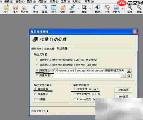Click the 影楼 (Studio) toolbar icon
Screen dimensions: 143x120
[130, 9]
